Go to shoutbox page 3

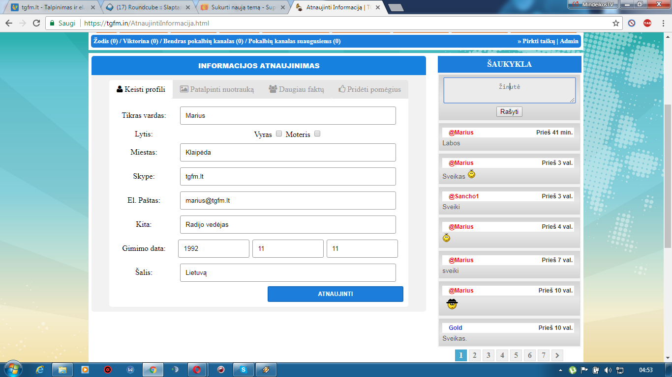coord(488,355)
